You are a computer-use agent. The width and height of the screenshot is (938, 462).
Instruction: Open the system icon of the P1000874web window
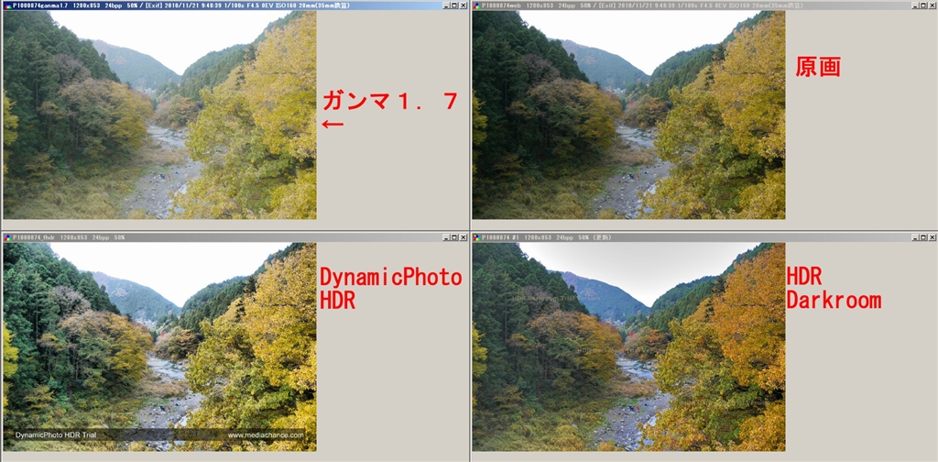(476, 5)
